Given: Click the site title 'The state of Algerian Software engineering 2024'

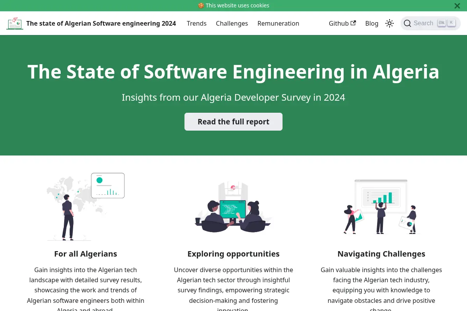Looking at the screenshot, I should pyautogui.click(x=101, y=23).
